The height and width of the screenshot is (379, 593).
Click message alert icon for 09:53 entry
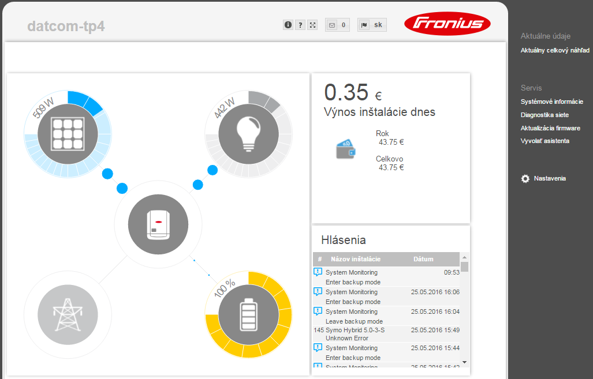[318, 272]
